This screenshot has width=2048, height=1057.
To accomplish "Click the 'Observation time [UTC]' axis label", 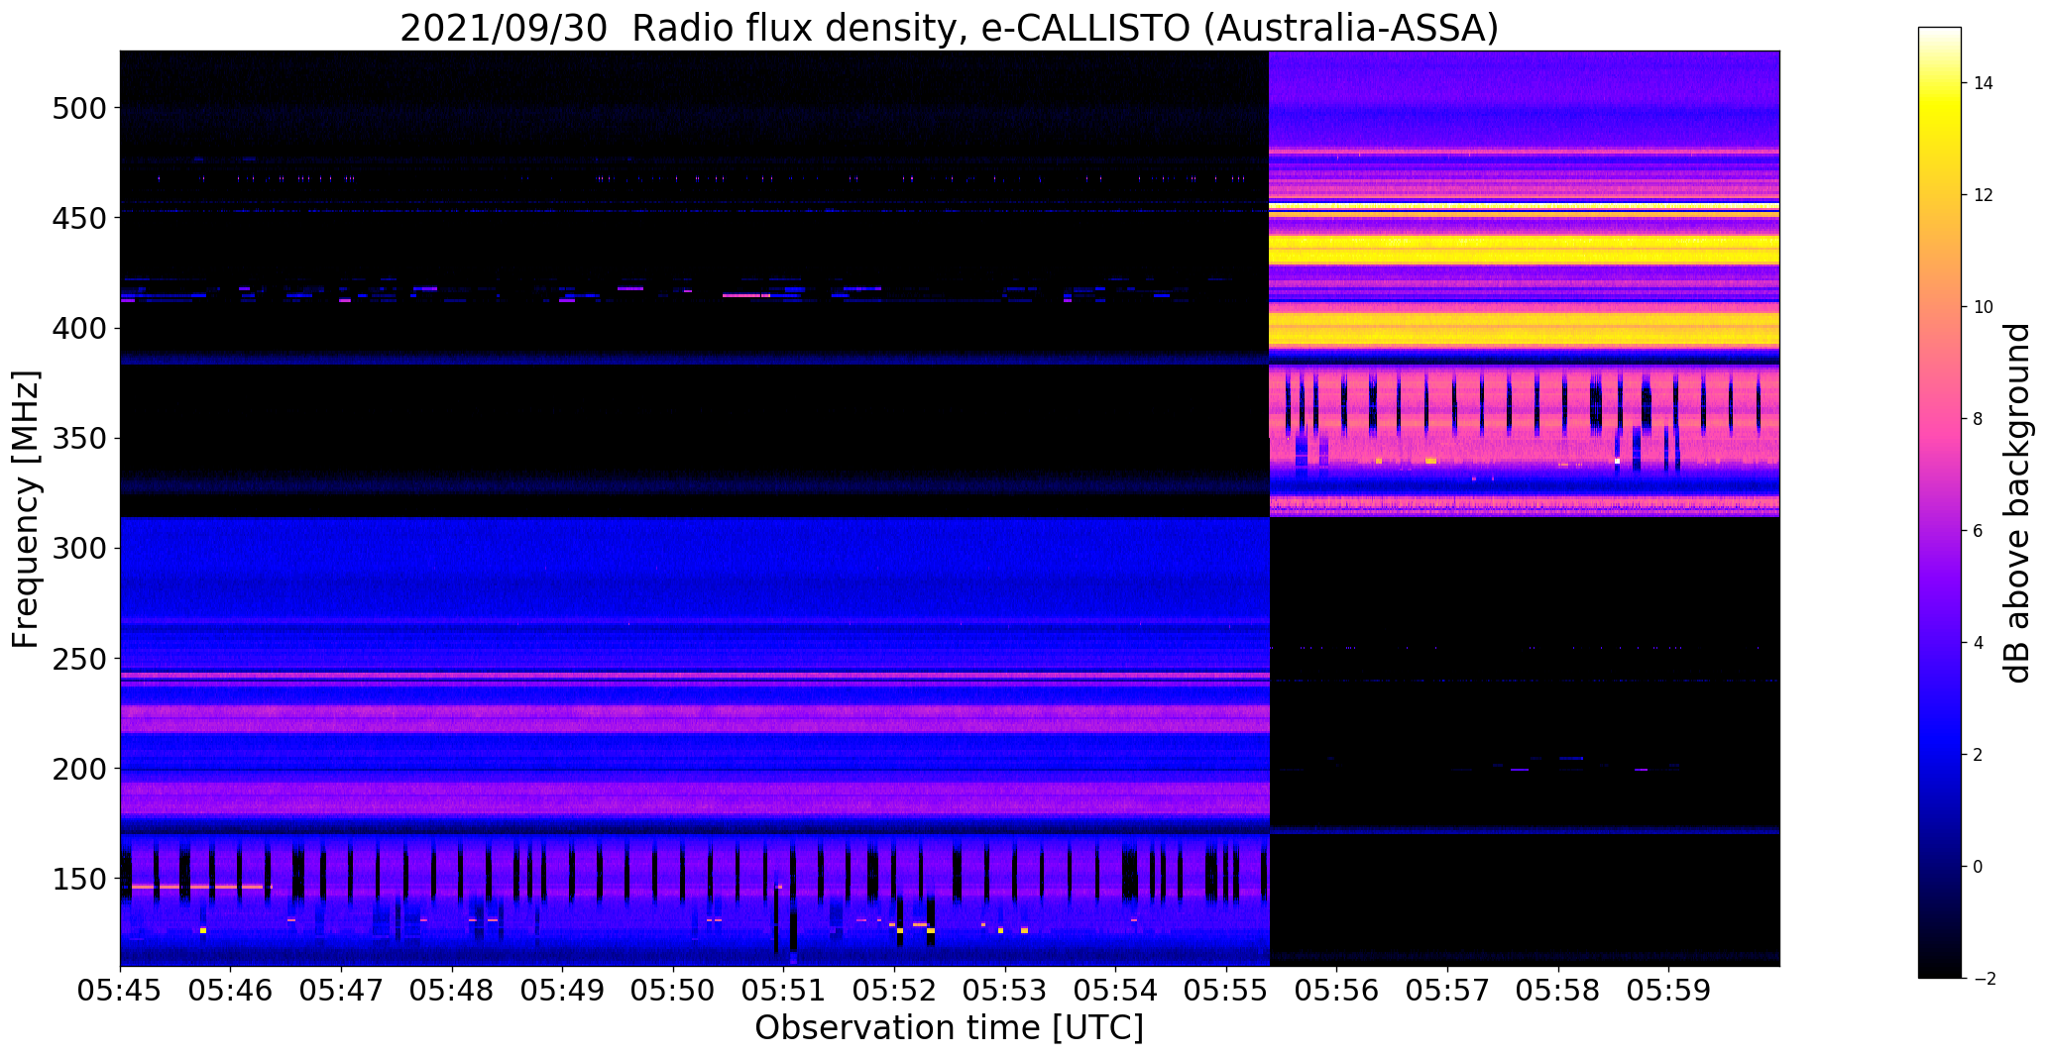I will pyautogui.click(x=949, y=1028).
